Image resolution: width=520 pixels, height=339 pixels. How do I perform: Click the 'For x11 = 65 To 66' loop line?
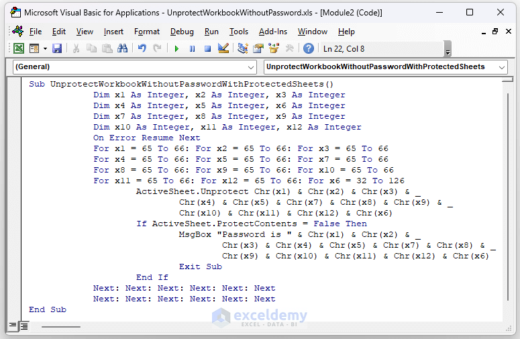249,181
